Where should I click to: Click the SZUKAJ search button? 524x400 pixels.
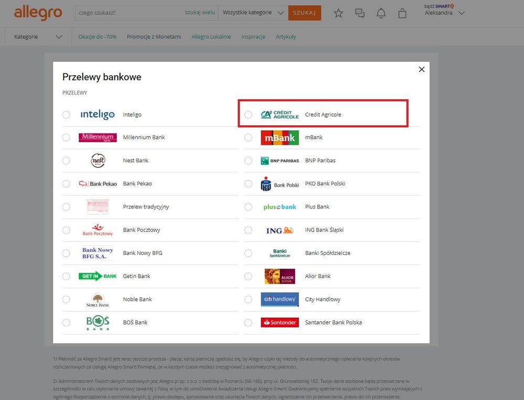[x=304, y=13]
